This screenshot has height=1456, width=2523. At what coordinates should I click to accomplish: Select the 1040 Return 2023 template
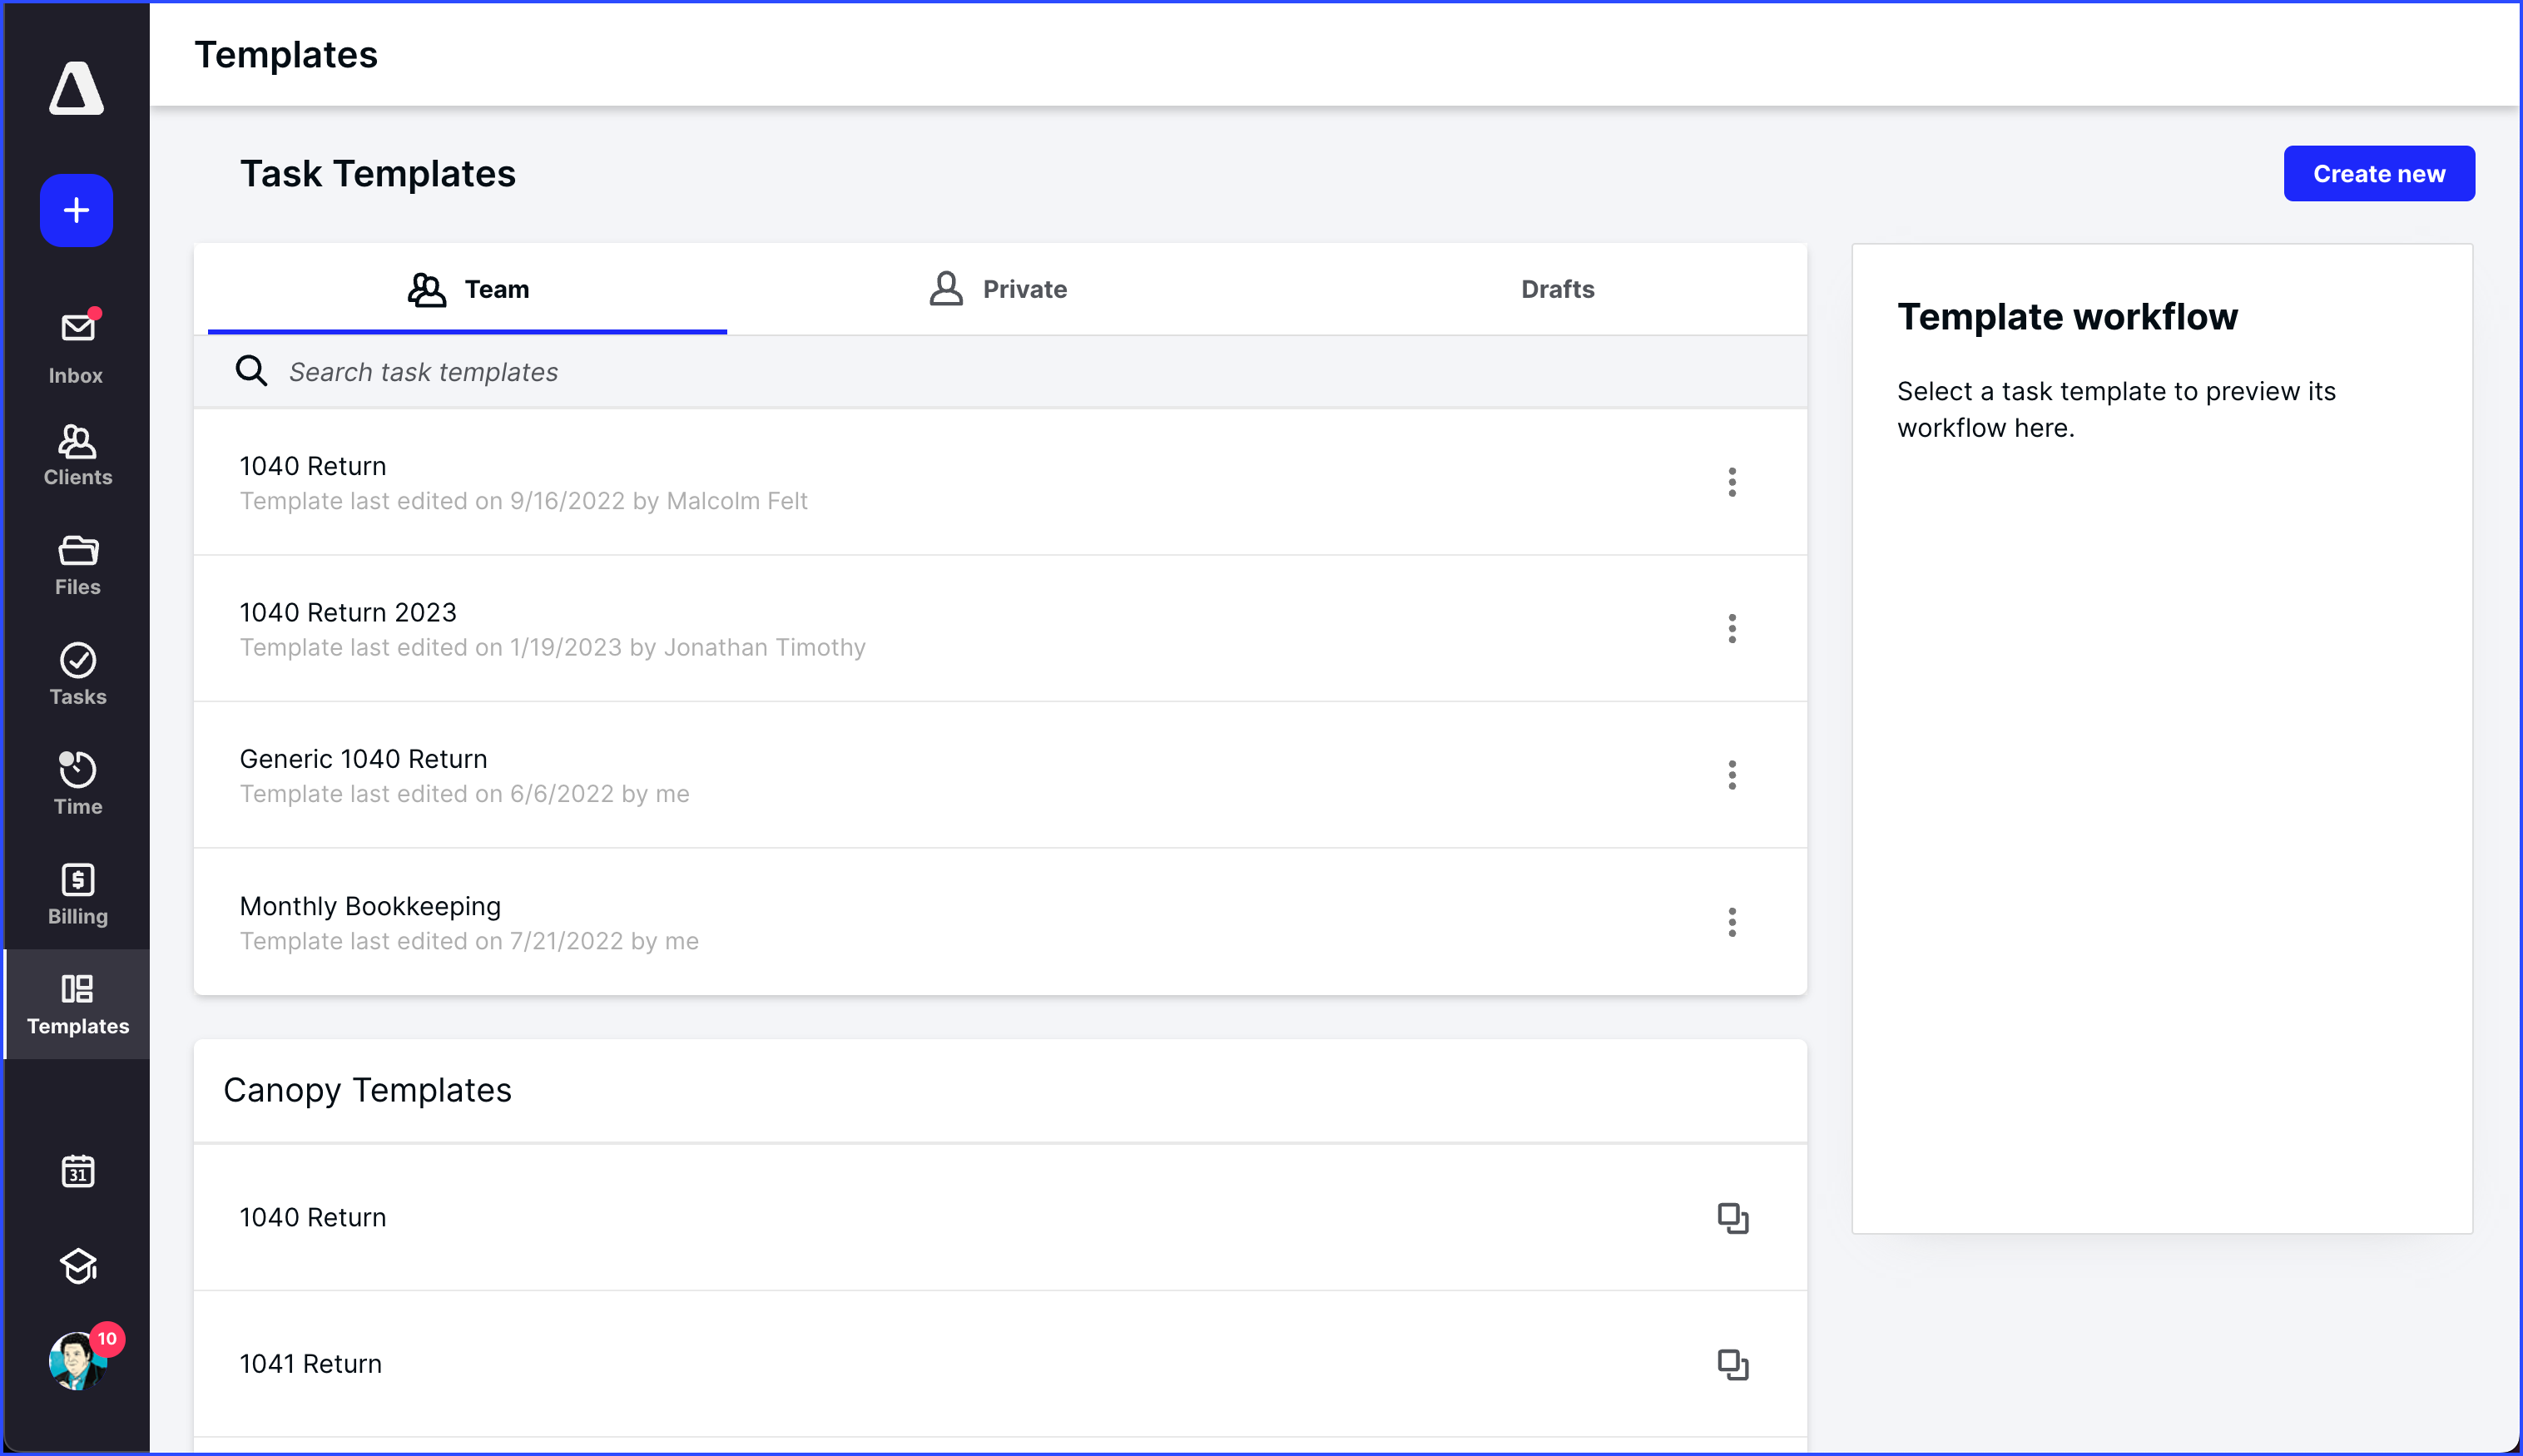tap(348, 612)
